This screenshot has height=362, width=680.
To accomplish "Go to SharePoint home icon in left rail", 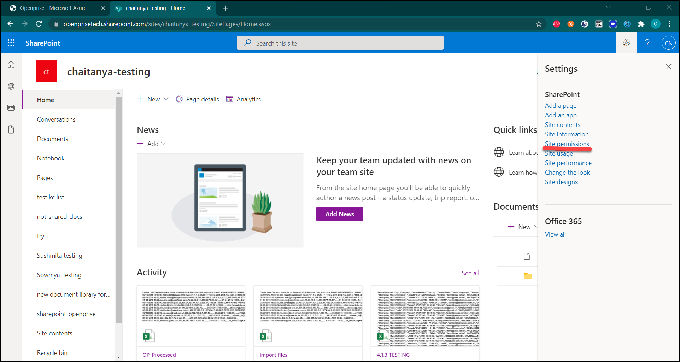I will click(11, 64).
